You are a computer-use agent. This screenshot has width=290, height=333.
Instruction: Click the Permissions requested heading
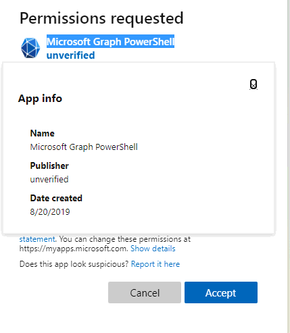coord(101,18)
